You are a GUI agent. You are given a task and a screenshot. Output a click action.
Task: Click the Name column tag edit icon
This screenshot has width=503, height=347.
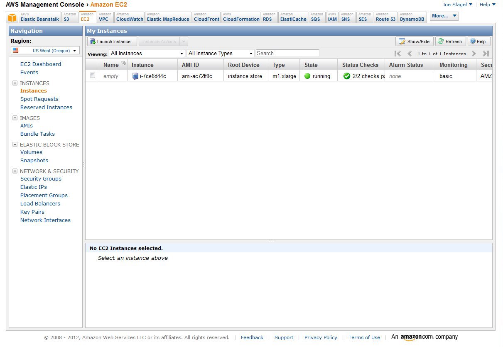point(123,63)
